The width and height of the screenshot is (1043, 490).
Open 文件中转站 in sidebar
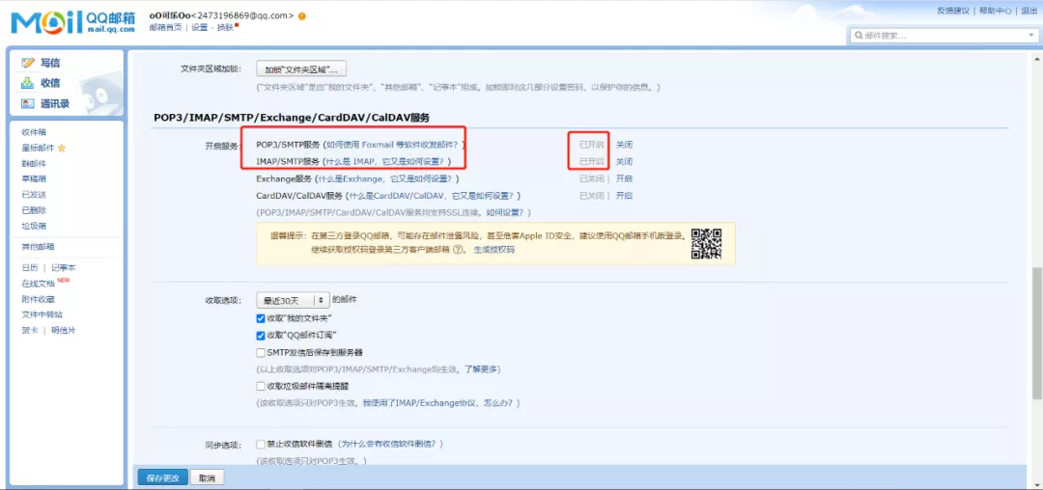click(42, 314)
